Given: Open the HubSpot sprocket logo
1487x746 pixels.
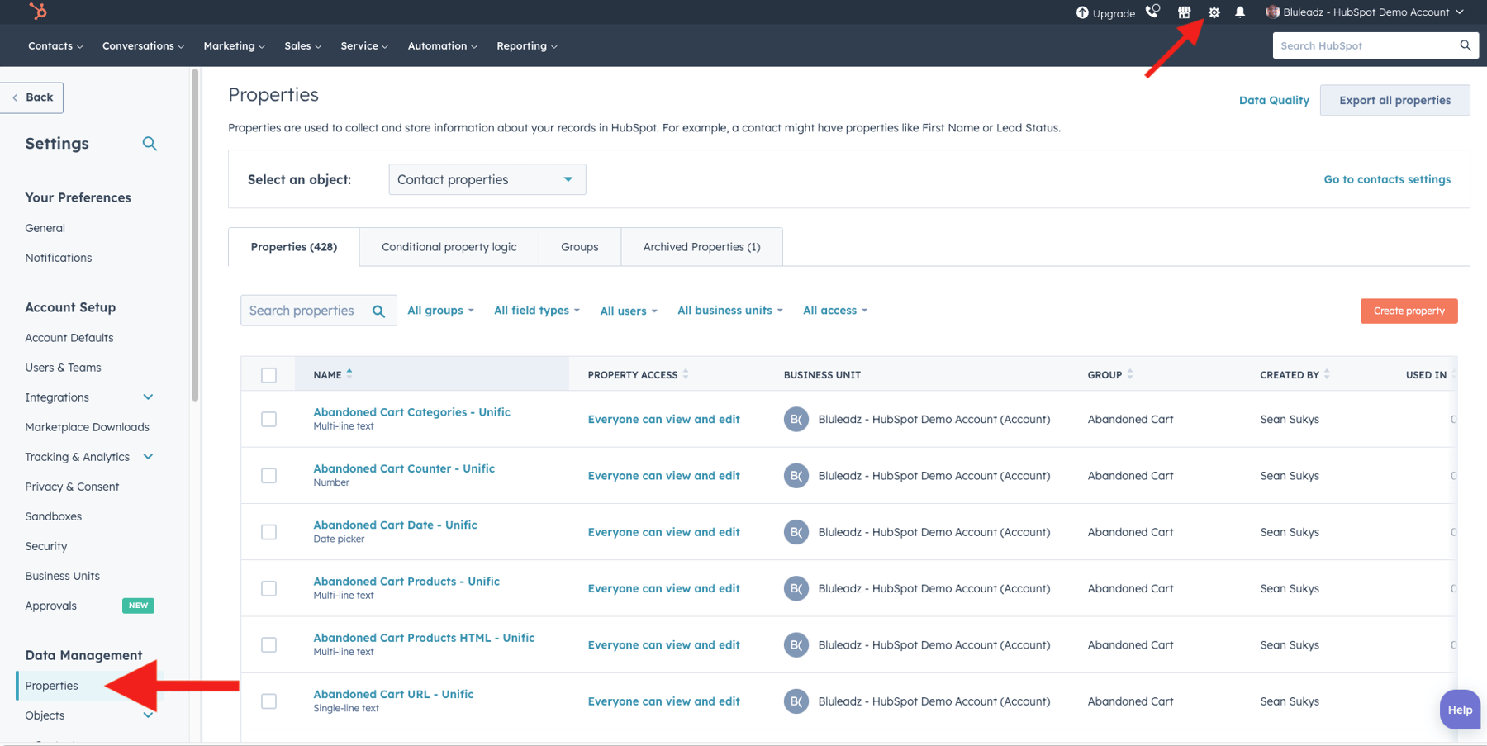Looking at the screenshot, I should tap(37, 12).
